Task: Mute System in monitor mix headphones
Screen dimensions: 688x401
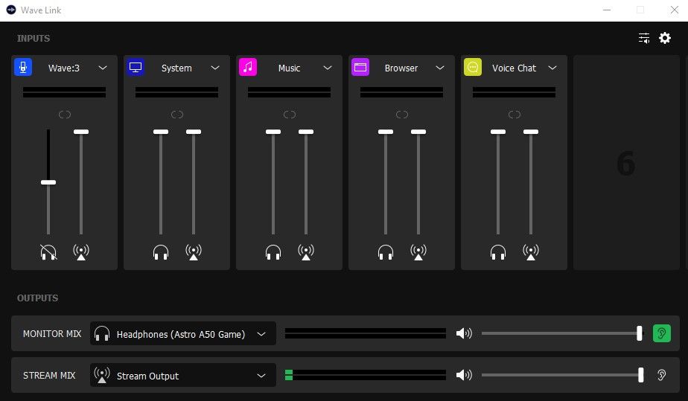Action: (161, 252)
